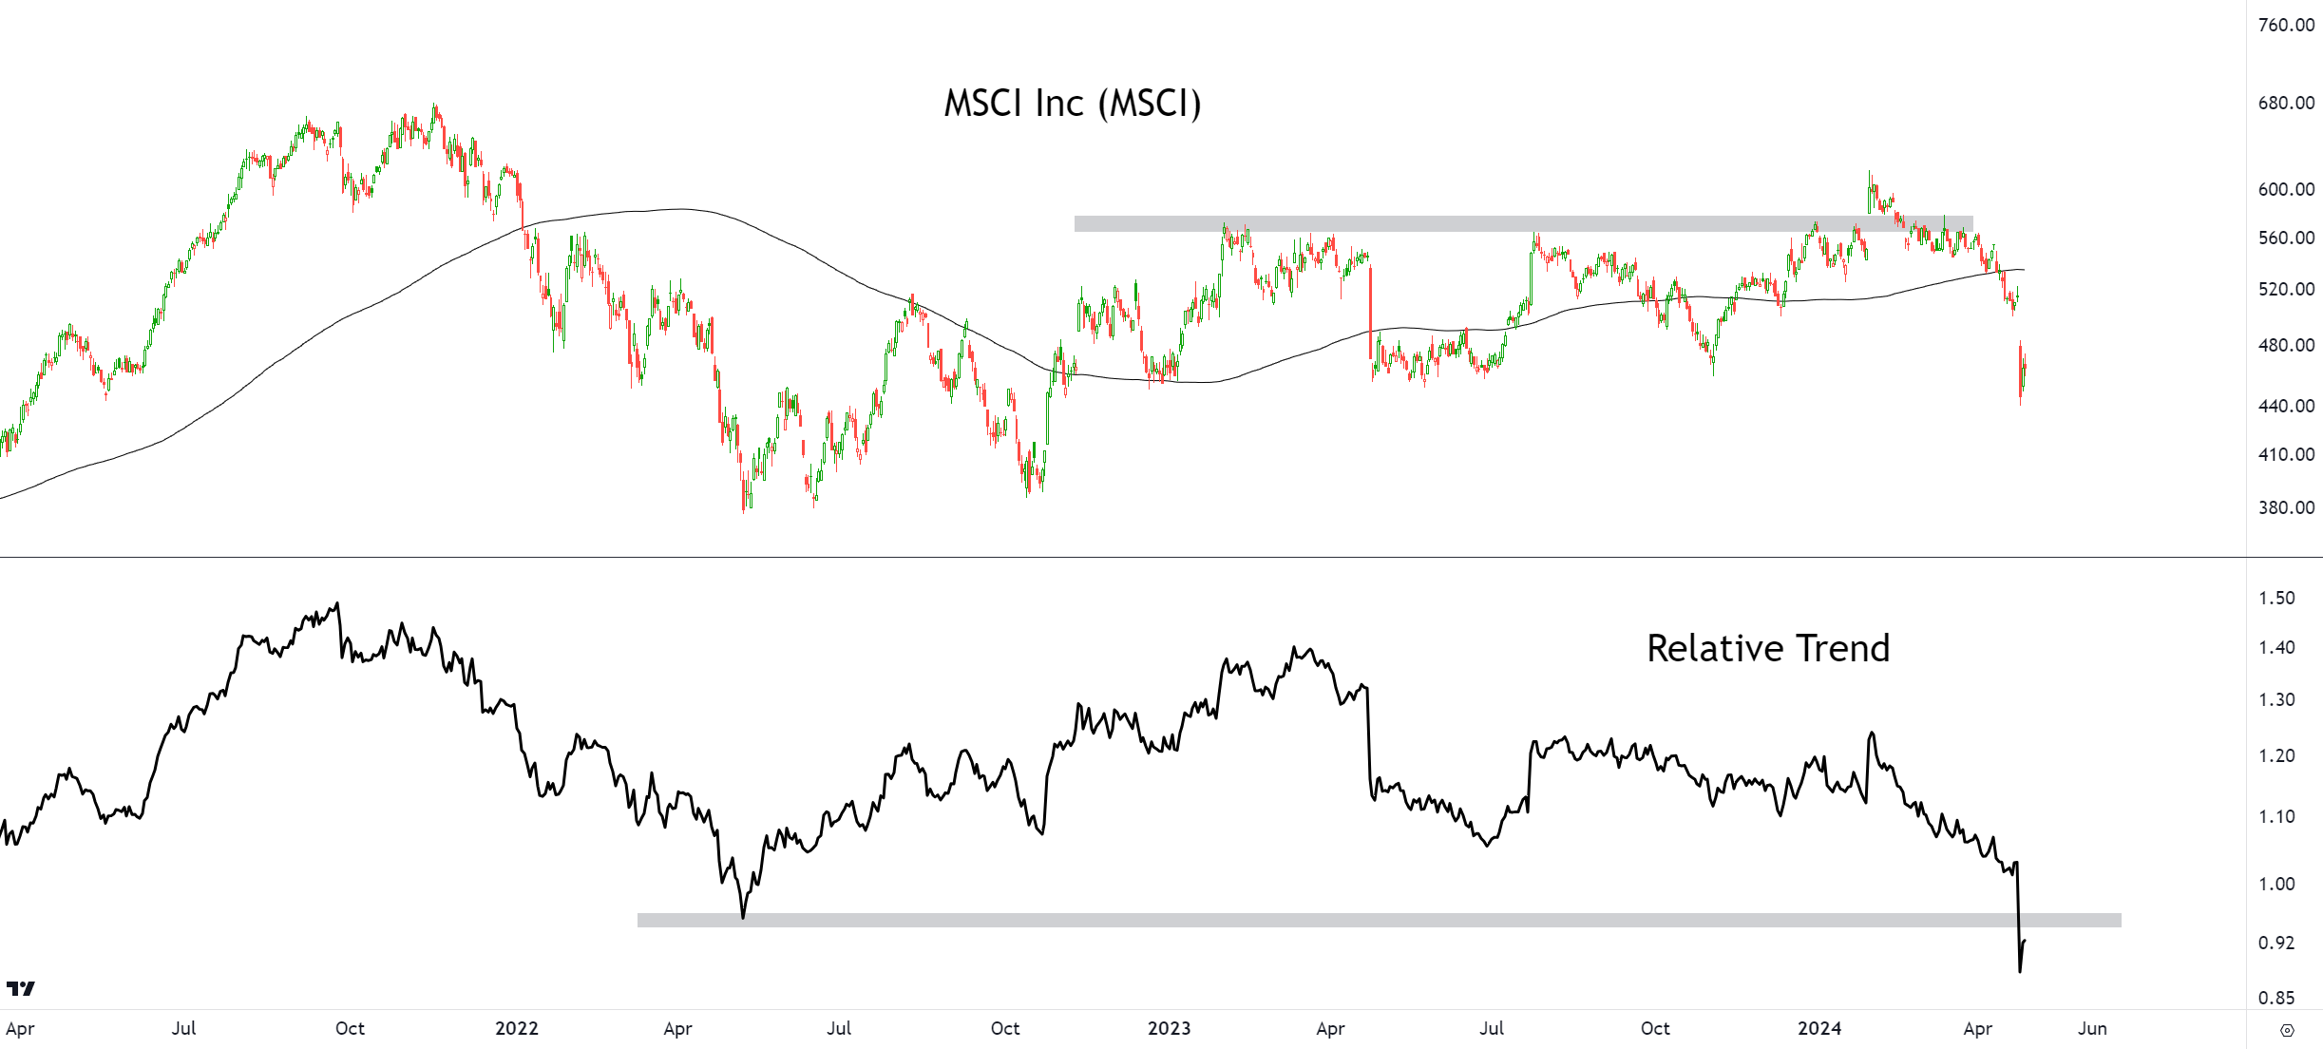
Task: Click the 1.40 ratio axis label
Action: (2276, 647)
